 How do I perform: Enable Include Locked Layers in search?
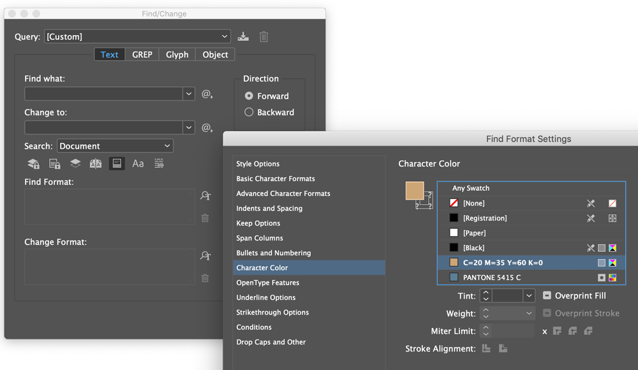pos(33,163)
